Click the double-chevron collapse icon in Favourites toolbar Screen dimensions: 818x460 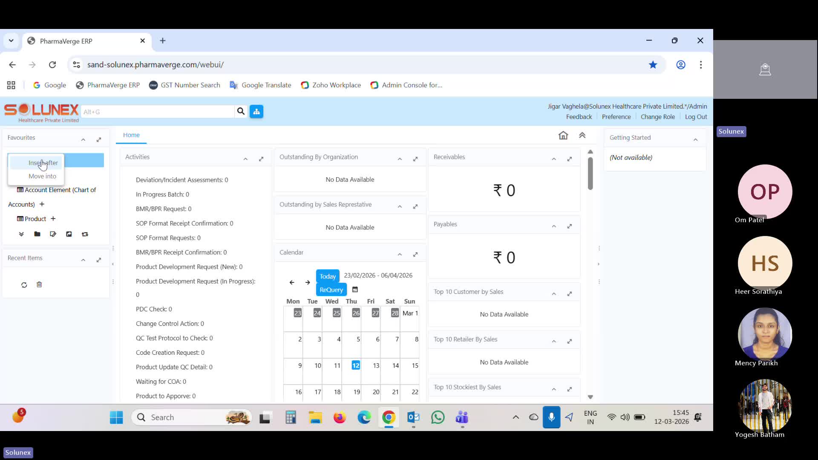(20, 234)
